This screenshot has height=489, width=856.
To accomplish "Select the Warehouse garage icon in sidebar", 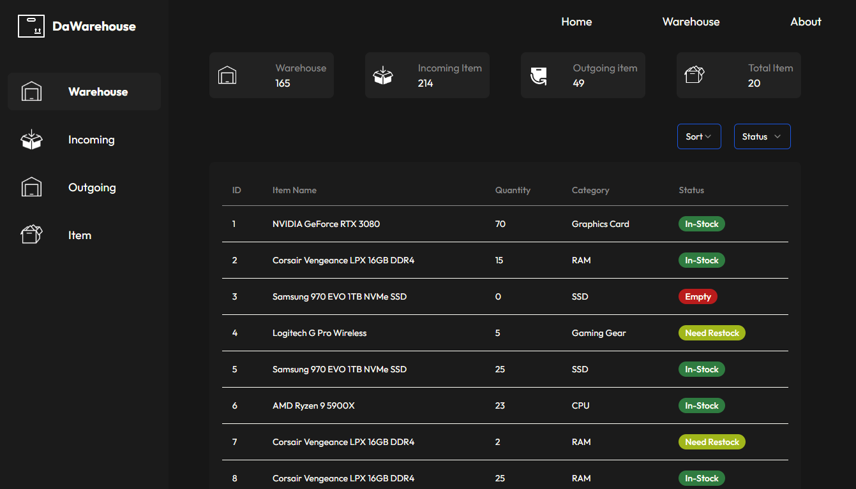I will (31, 92).
